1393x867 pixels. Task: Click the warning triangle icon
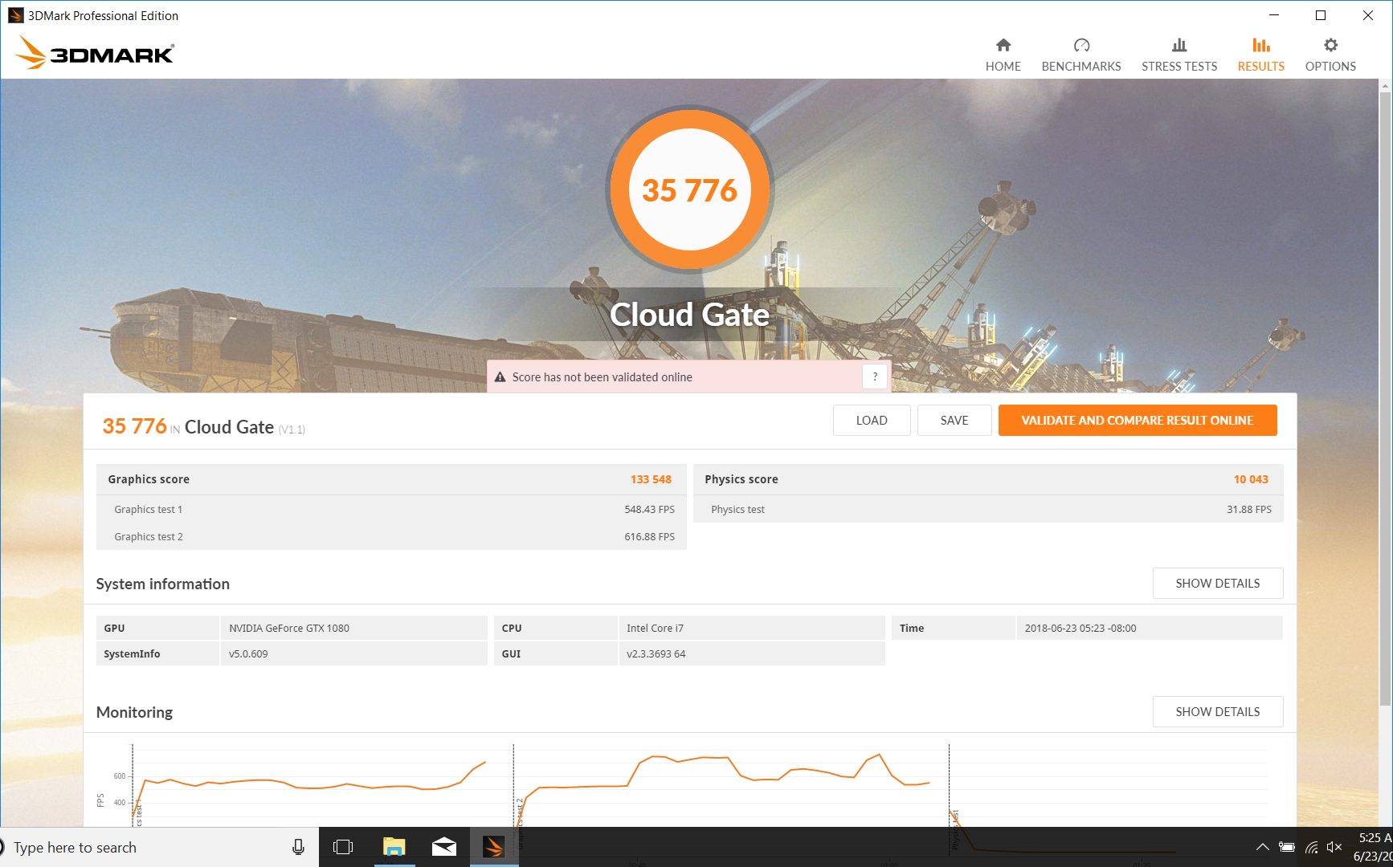tap(500, 377)
